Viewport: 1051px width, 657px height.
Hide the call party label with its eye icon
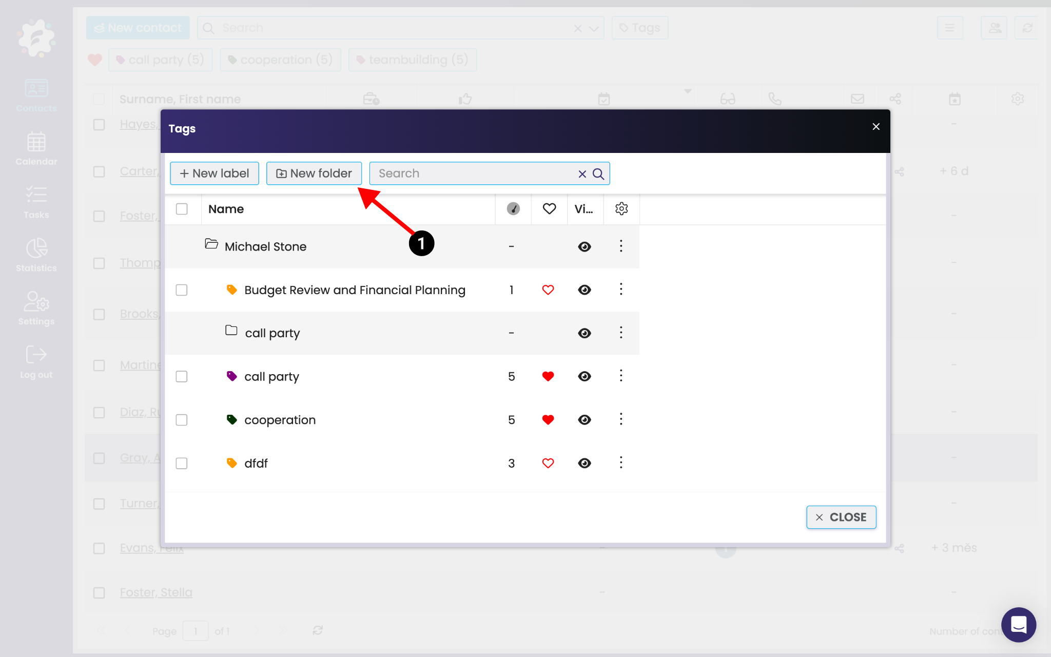(585, 377)
